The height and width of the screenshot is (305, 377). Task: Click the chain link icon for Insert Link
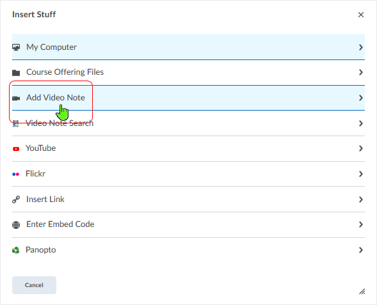[x=16, y=199]
